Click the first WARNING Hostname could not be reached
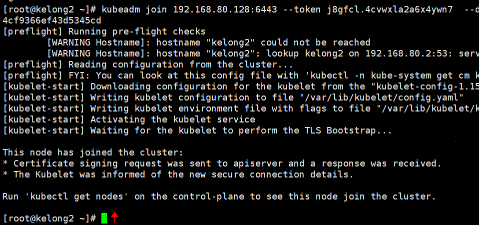The height and width of the screenshot is (225, 480). coord(208,42)
